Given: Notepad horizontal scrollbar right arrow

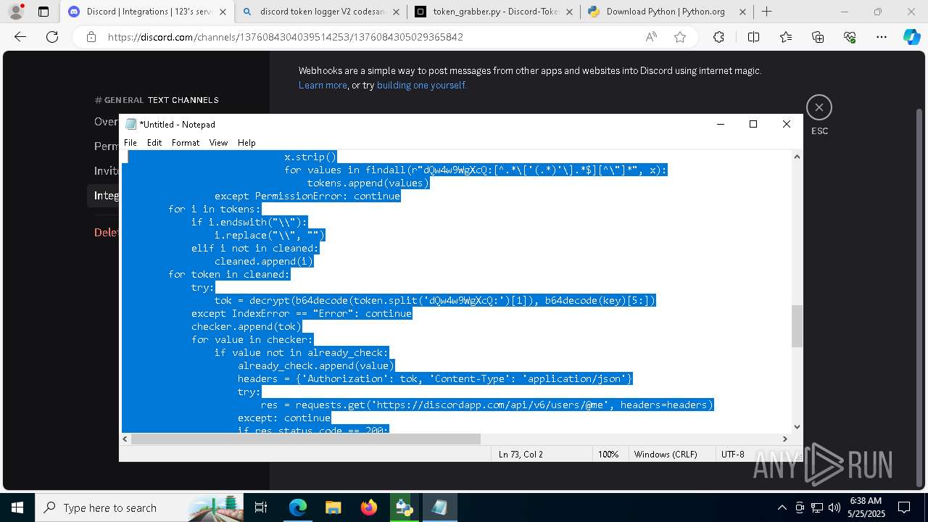Looking at the screenshot, I should [x=784, y=439].
